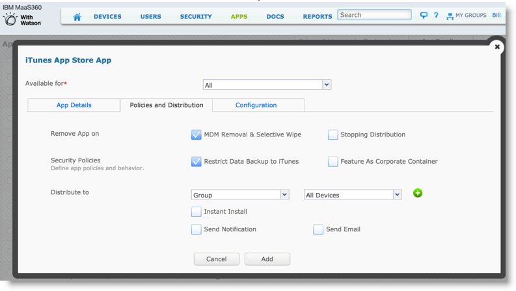Click the Cancel button
The height and width of the screenshot is (291, 516).
[x=217, y=259]
